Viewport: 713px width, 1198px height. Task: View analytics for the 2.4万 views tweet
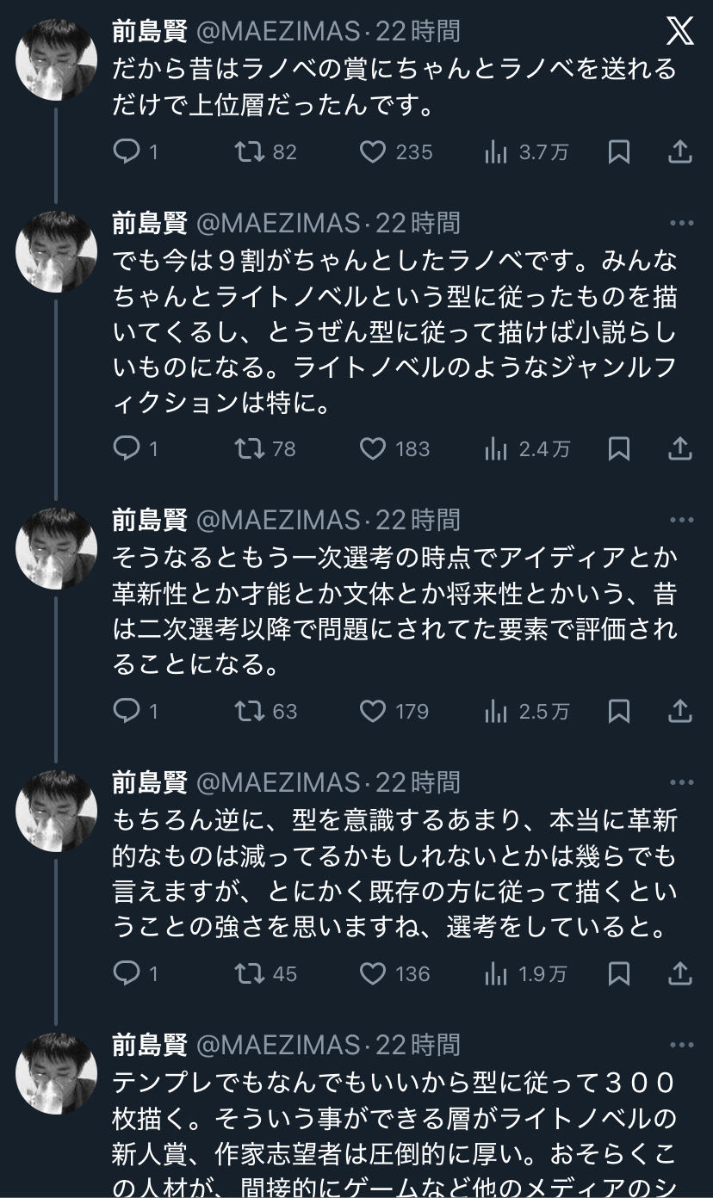(496, 449)
